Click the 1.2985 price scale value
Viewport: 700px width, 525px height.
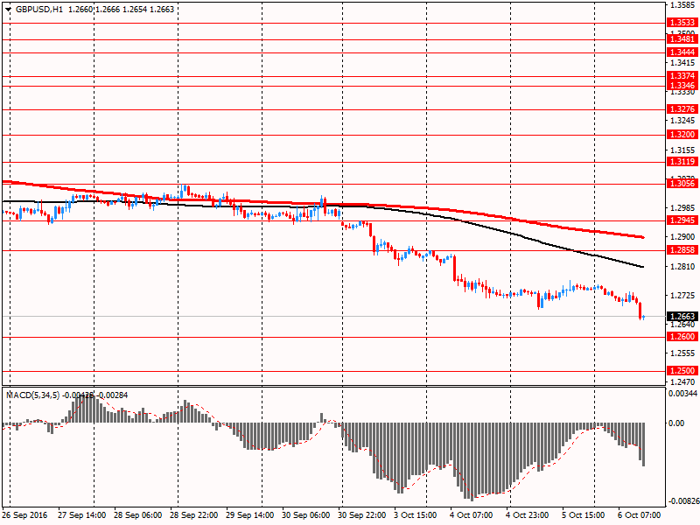683,208
